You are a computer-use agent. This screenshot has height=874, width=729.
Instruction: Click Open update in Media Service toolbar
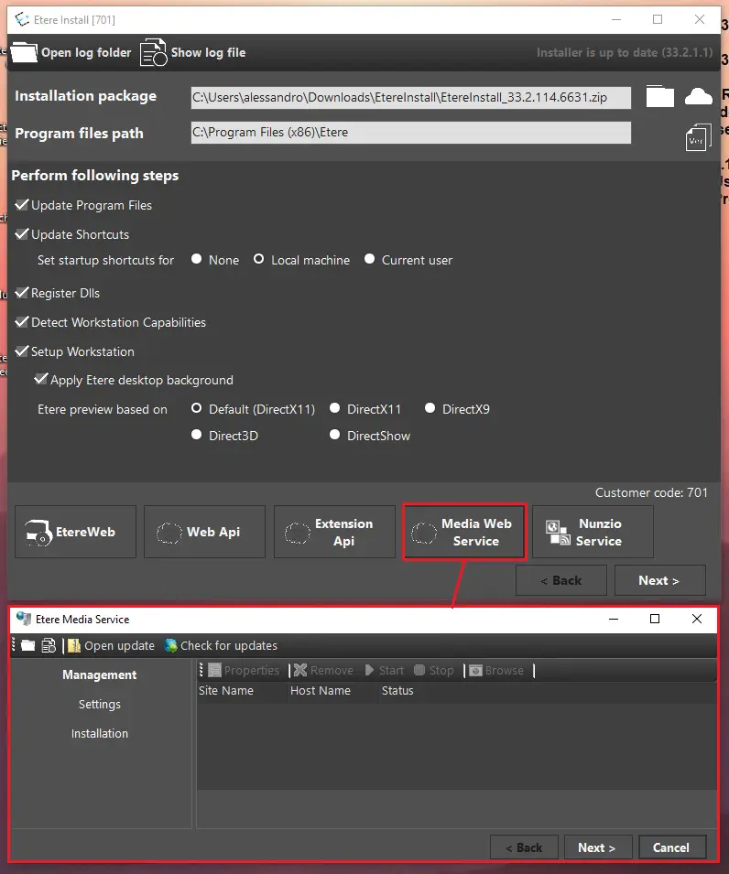point(111,645)
